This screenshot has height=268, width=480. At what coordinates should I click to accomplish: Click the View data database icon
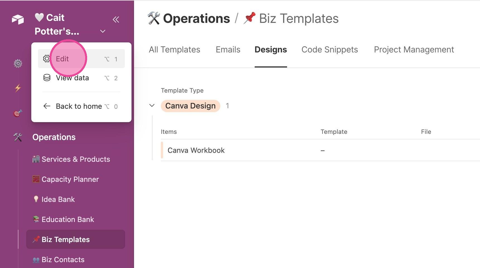point(47,78)
